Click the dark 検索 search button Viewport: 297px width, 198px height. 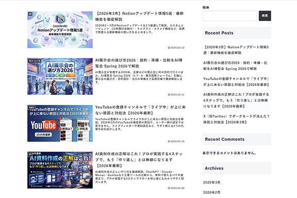[265, 15]
